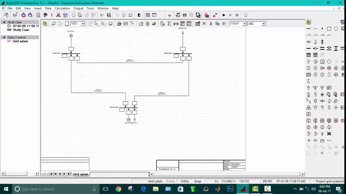Open the Output menu
The image size is (346, 194).
78,8
